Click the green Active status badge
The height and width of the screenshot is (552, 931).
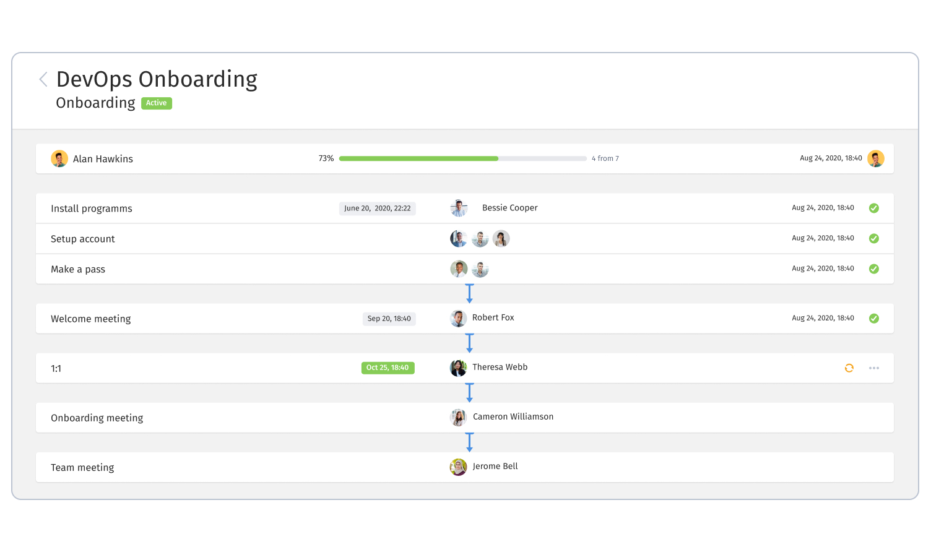(157, 103)
